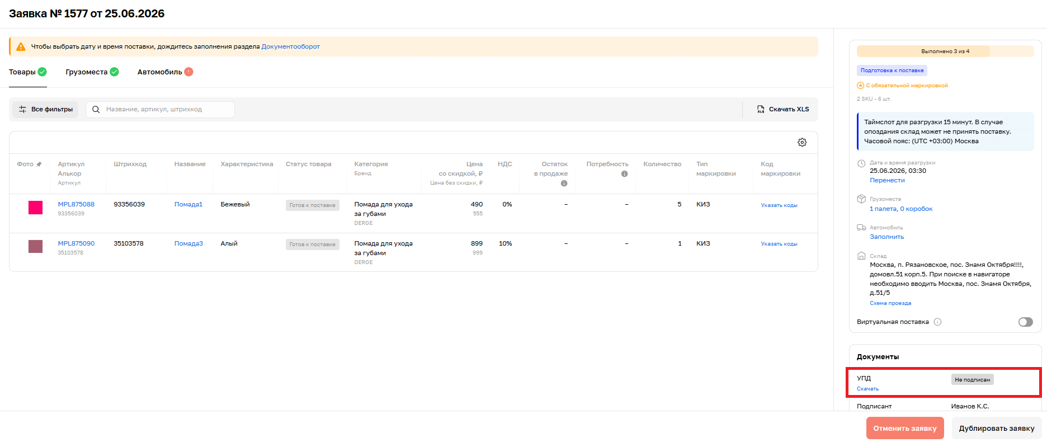Click Отменить заявку button
The image size is (1047, 442).
coord(905,428)
